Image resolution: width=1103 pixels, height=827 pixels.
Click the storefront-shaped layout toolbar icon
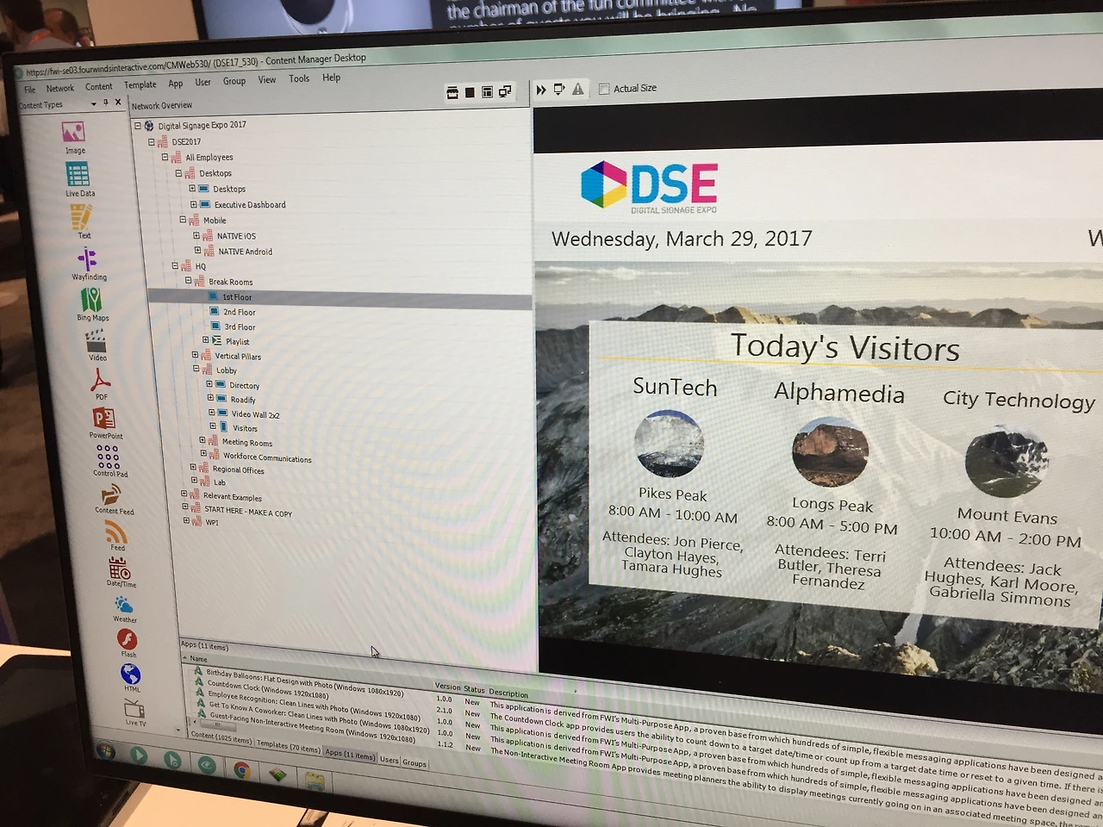[452, 93]
